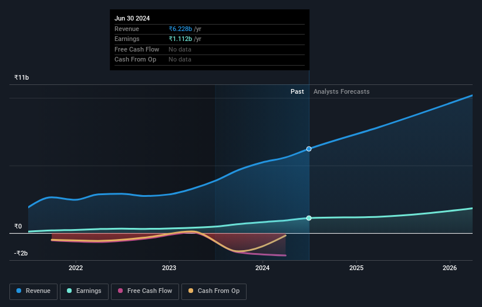This screenshot has width=482, height=307.
Task: Toggle the Free Cash Flow legend button
Action: tap(145, 291)
